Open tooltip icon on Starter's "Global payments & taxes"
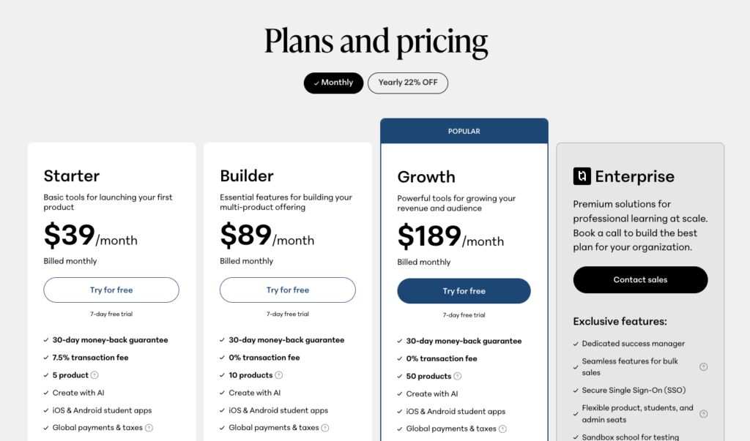Image resolution: width=750 pixels, height=441 pixels. (x=149, y=428)
